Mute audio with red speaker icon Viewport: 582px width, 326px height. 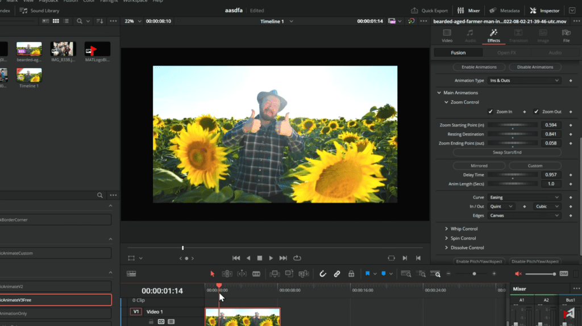tap(518, 274)
